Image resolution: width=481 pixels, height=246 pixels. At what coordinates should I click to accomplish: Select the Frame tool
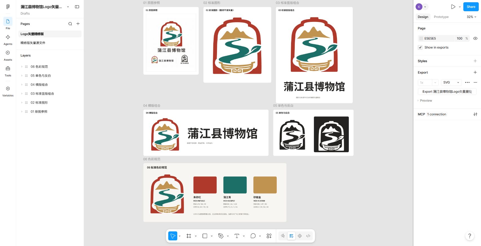tap(189, 236)
